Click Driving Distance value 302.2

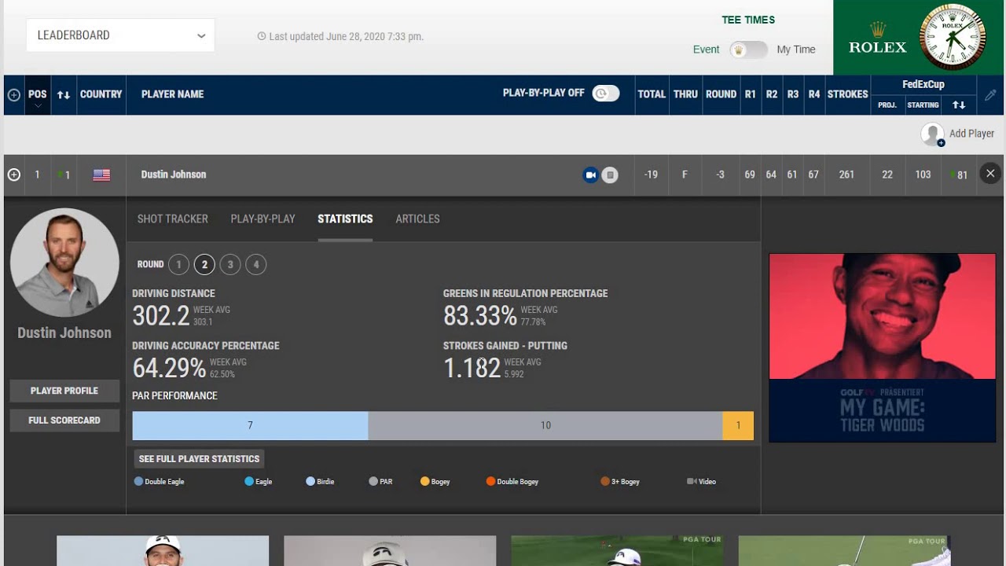click(x=161, y=315)
